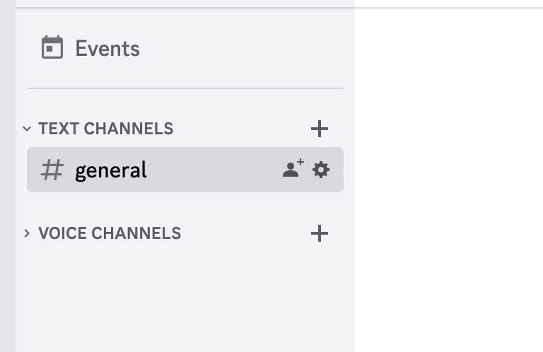This screenshot has height=352, width=543.
Task: Invite people to the general channel
Action: [293, 169]
